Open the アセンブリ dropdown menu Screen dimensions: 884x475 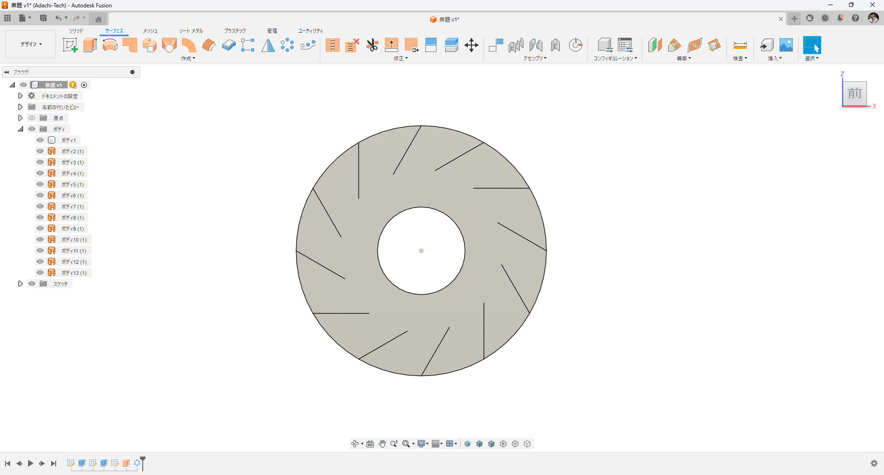[x=535, y=58]
